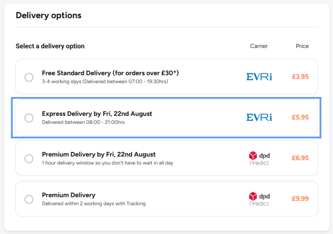333x234 pixels.
Task: Select the Express Delivery radio button
Action: (29, 117)
